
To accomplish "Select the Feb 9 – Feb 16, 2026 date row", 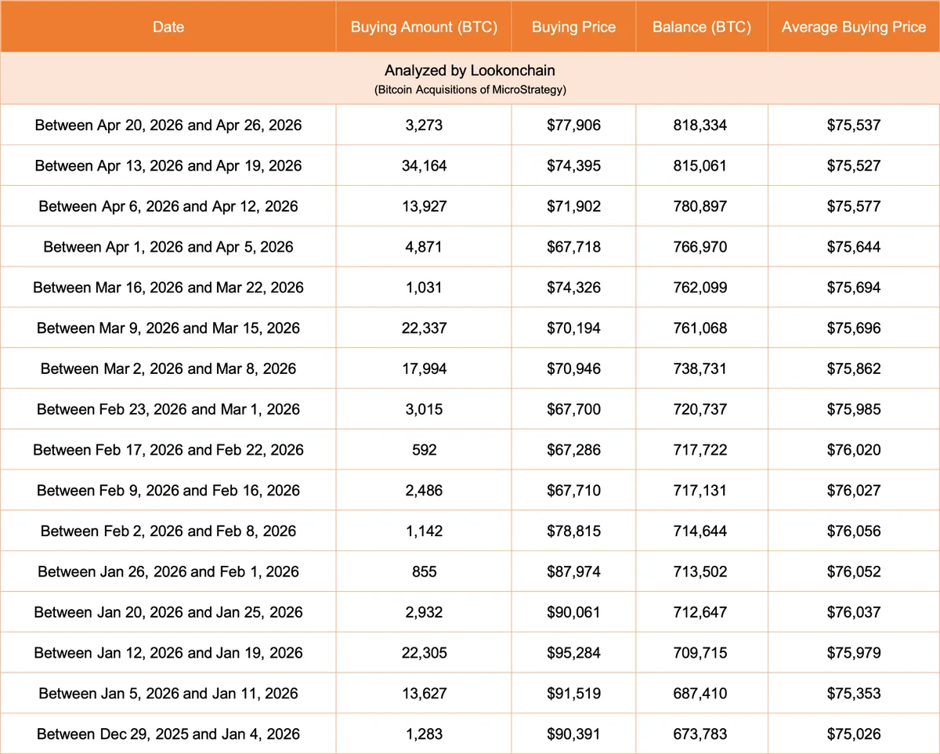I will tap(168, 491).
